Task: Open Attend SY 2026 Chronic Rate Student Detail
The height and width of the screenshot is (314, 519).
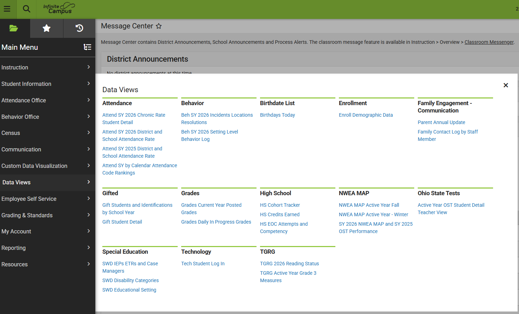Action: pyautogui.click(x=134, y=118)
